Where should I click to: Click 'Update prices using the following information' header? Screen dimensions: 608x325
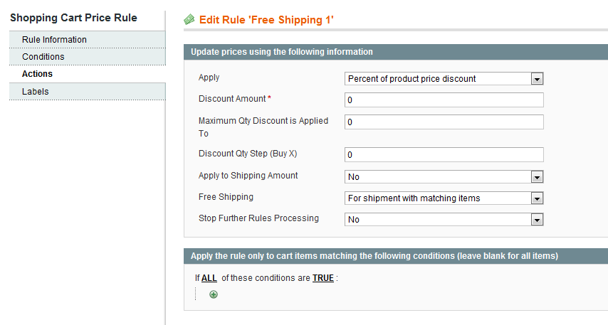281,52
